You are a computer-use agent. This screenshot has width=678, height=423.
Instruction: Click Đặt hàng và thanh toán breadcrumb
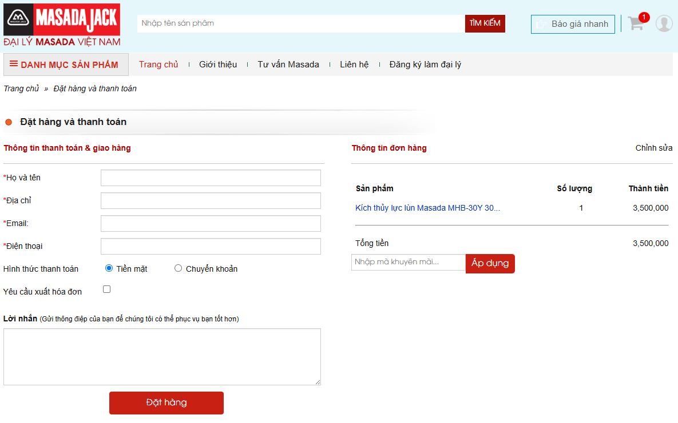pos(95,88)
